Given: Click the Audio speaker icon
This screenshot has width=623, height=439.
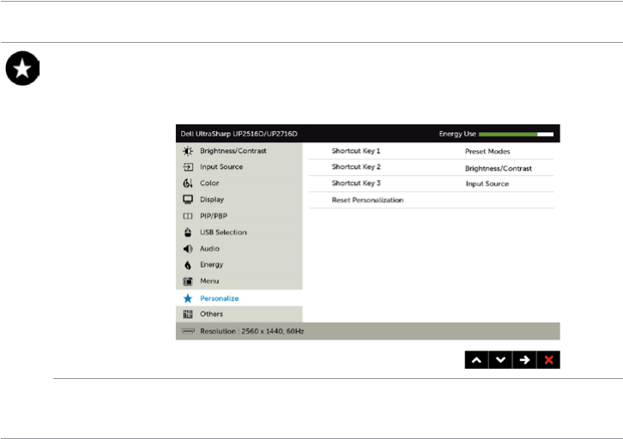Looking at the screenshot, I should (x=188, y=249).
